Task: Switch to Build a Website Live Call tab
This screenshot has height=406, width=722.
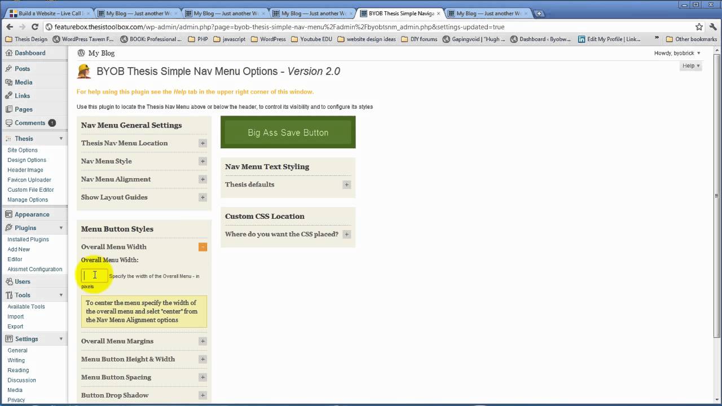Action: [49, 14]
